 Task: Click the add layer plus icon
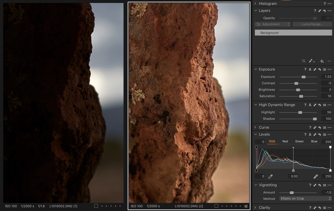(322, 61)
